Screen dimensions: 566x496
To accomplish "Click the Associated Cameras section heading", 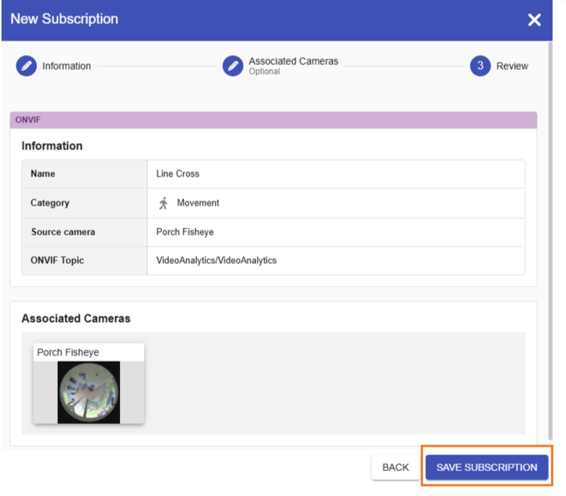I will pos(76,319).
